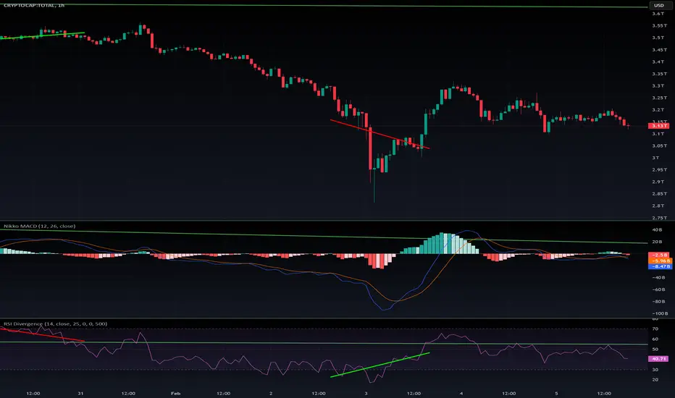This screenshot has width=675, height=398.
Task: Click the 3.5T price axis label
Action: [658, 38]
